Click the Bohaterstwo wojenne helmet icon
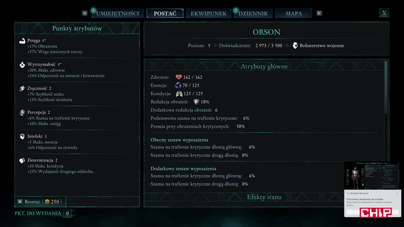This screenshot has width=404, height=227. click(295, 45)
